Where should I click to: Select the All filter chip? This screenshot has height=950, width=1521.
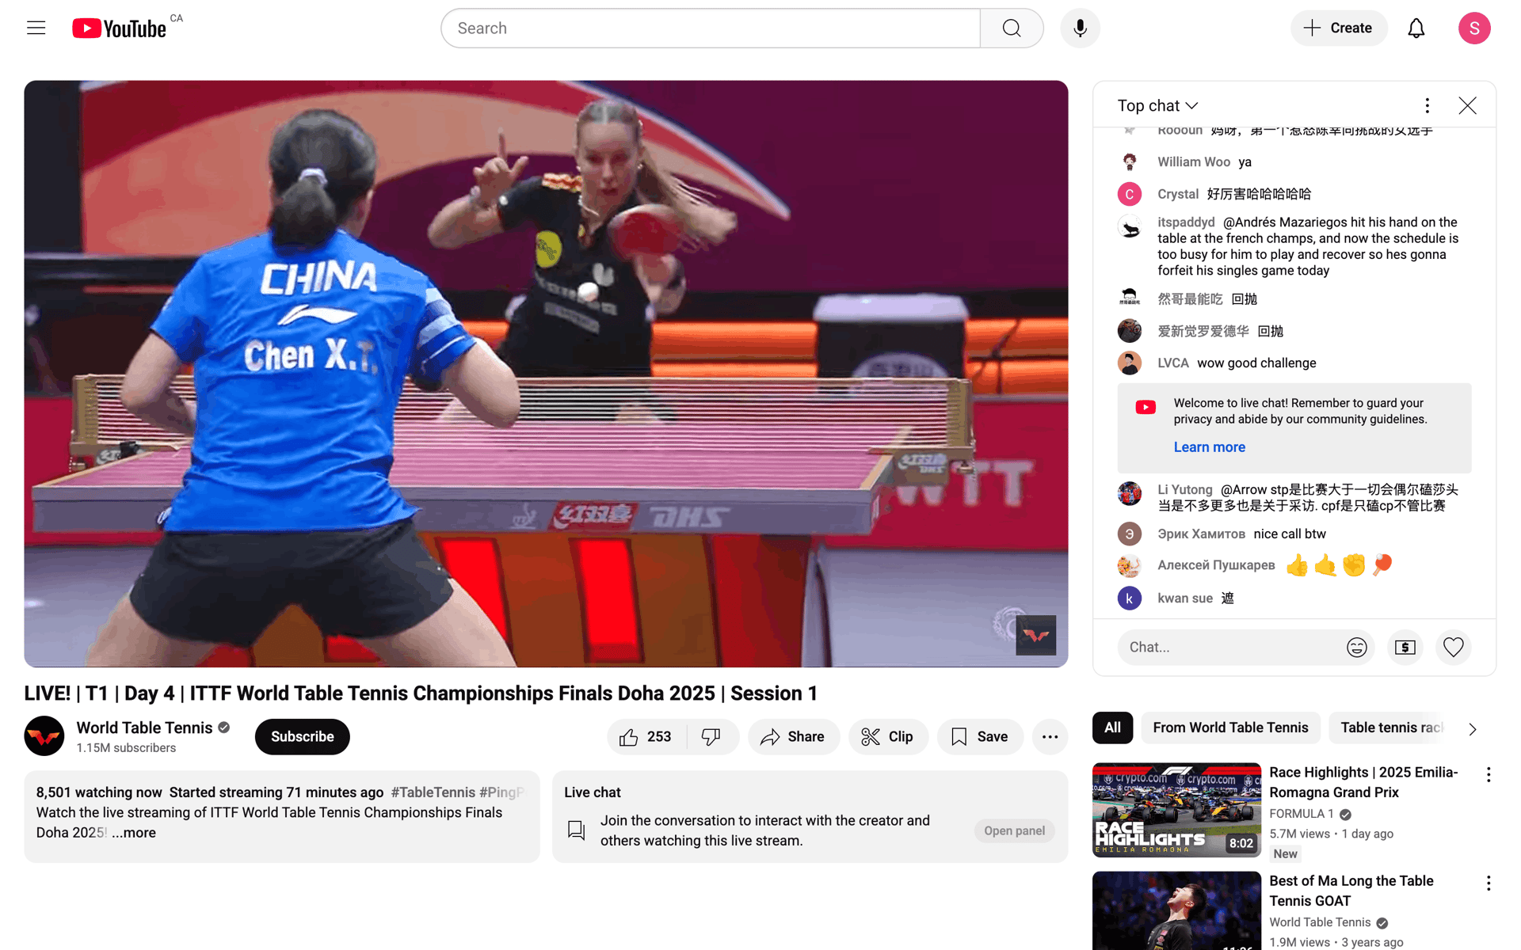tap(1112, 728)
